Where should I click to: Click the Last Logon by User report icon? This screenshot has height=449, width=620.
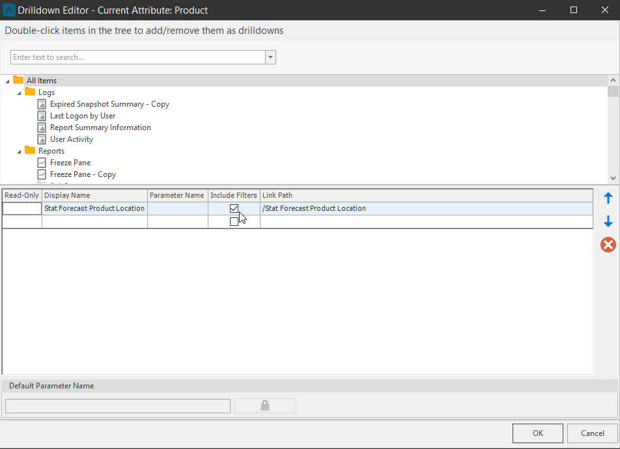42,116
